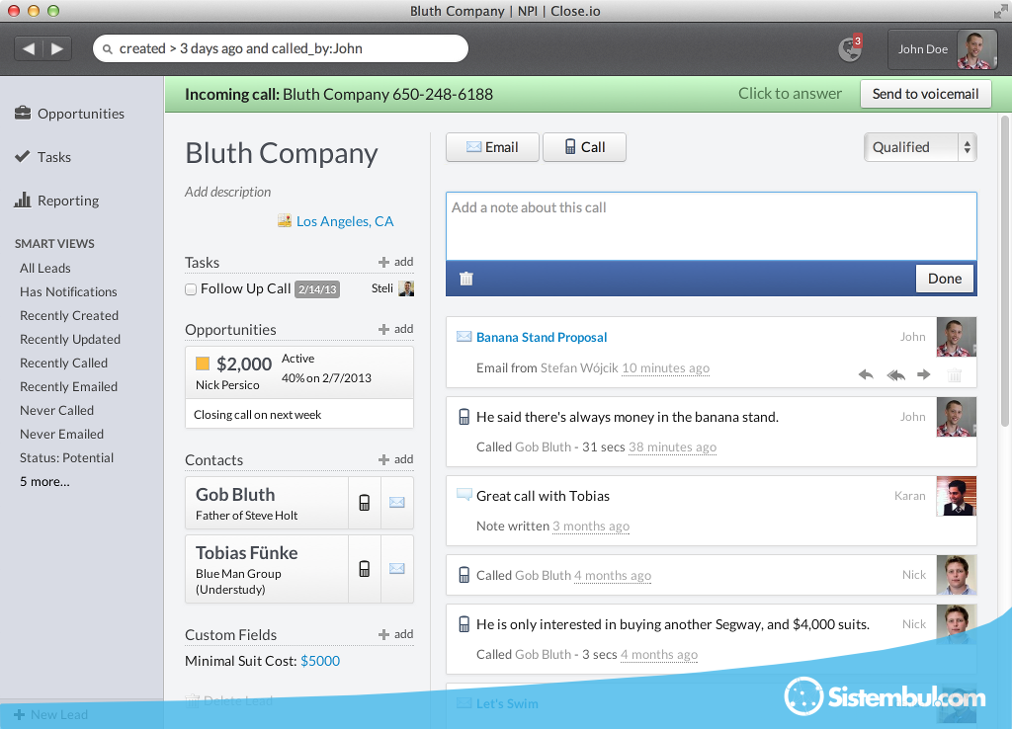This screenshot has width=1012, height=729.
Task: Click the Tobias Fünke contact name
Action: pos(246,553)
